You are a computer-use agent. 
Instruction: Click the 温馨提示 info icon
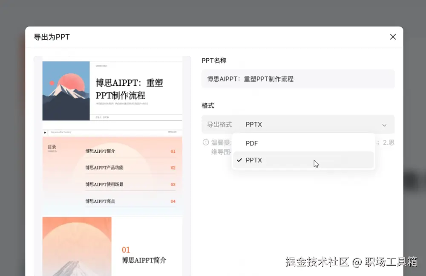tap(206, 142)
